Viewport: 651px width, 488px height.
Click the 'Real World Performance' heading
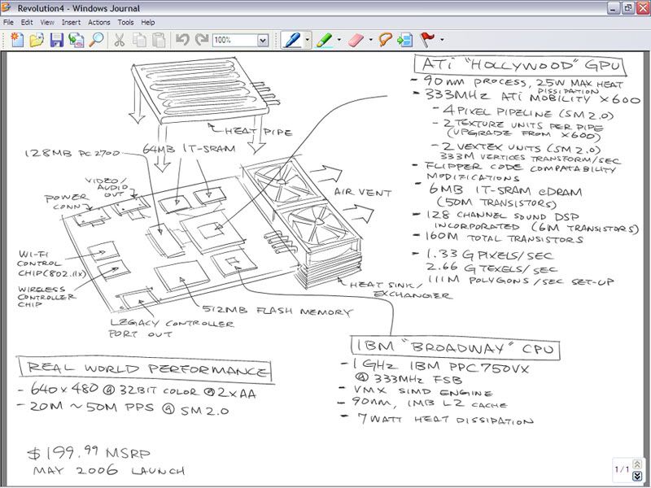pos(146,368)
